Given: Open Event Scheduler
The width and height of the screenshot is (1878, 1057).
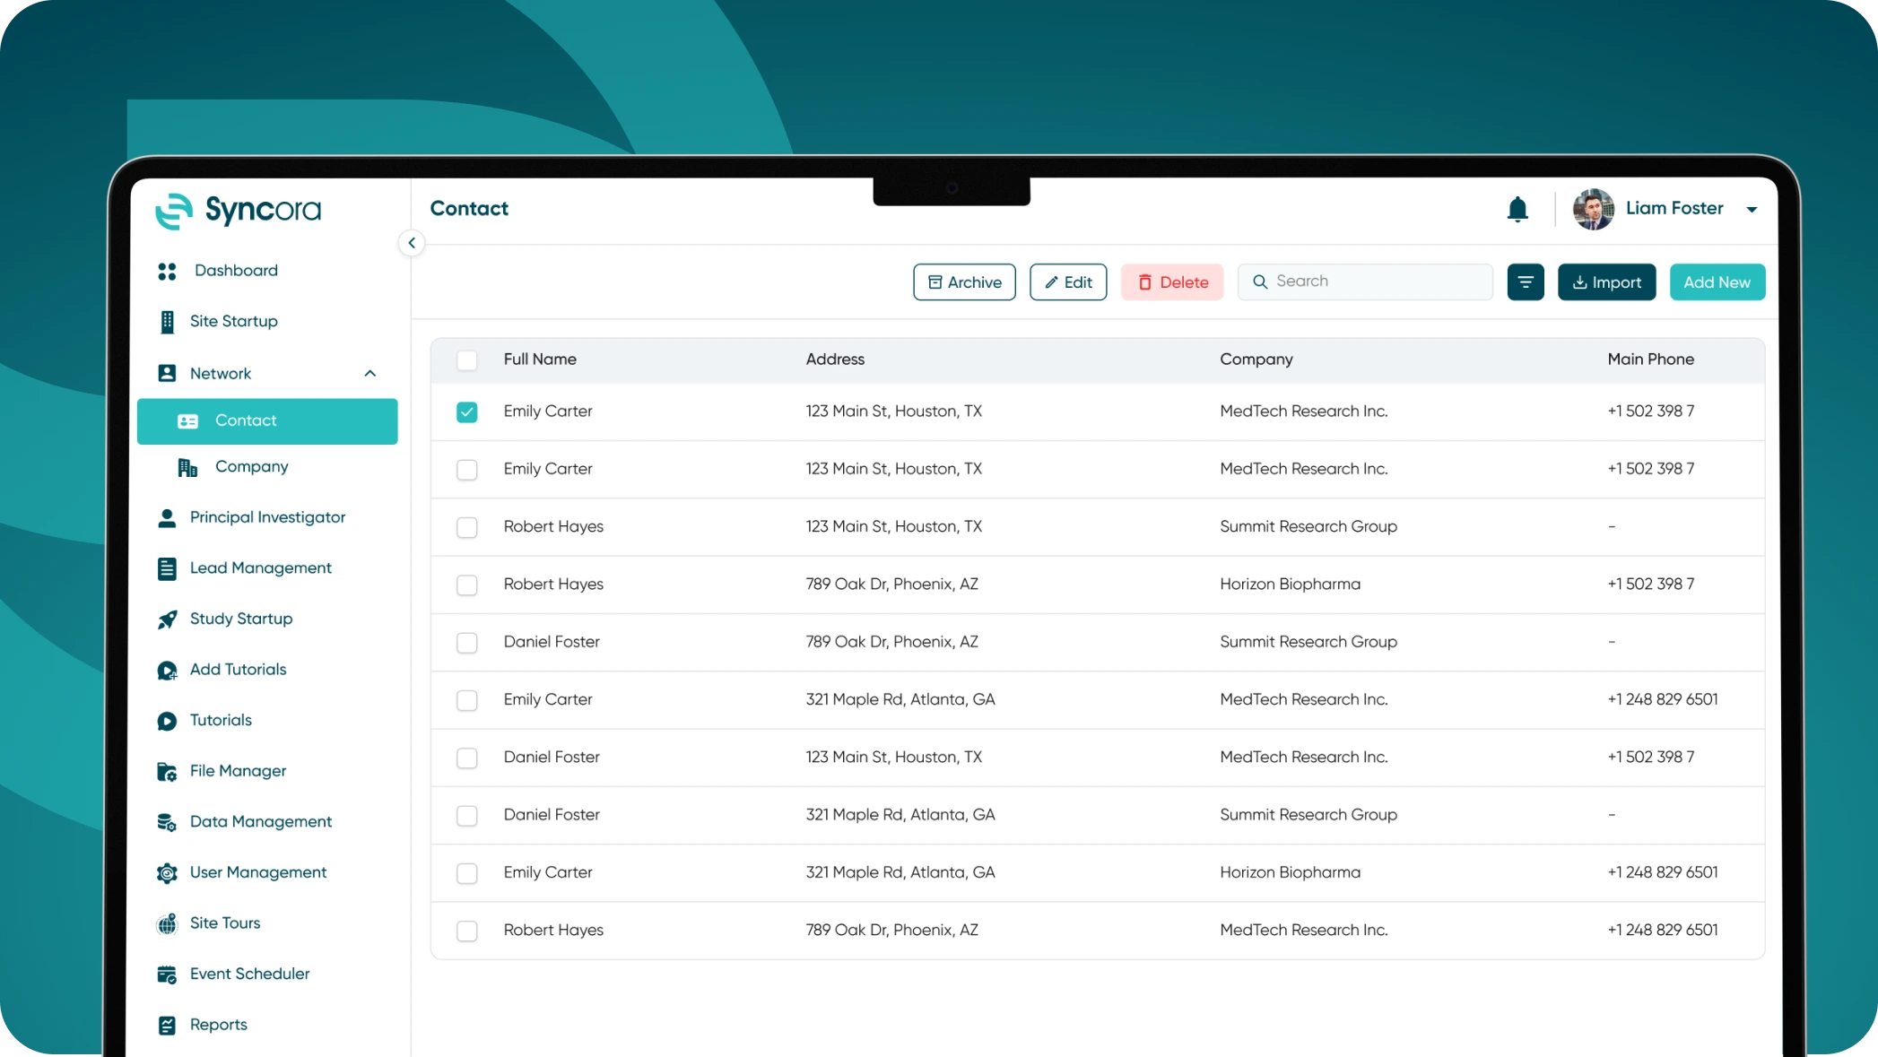Looking at the screenshot, I should [x=249, y=974].
